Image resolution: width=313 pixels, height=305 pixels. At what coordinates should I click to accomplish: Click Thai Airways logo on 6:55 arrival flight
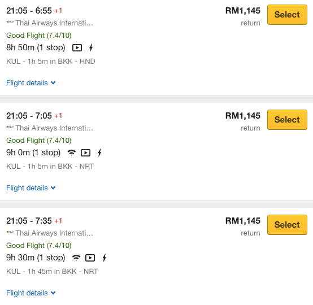10,22
